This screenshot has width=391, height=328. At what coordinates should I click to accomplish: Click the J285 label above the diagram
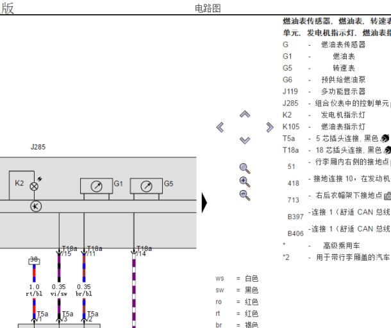click(x=38, y=147)
